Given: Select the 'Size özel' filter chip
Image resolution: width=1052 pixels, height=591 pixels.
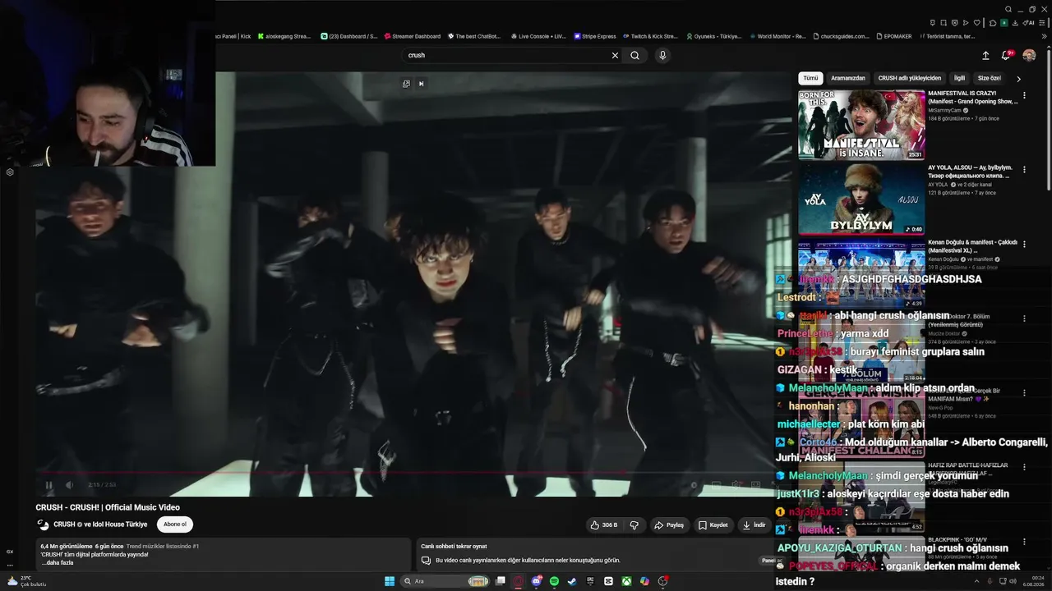Looking at the screenshot, I should tap(990, 78).
